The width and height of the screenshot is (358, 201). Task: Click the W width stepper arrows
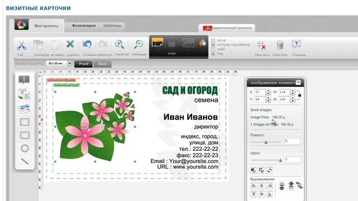pos(293,92)
